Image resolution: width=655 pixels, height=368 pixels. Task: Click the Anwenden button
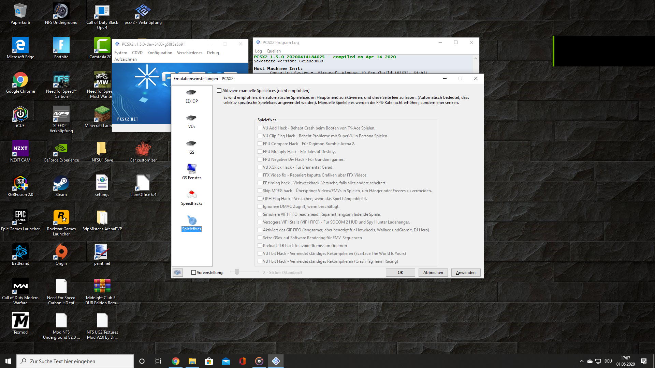click(466, 273)
